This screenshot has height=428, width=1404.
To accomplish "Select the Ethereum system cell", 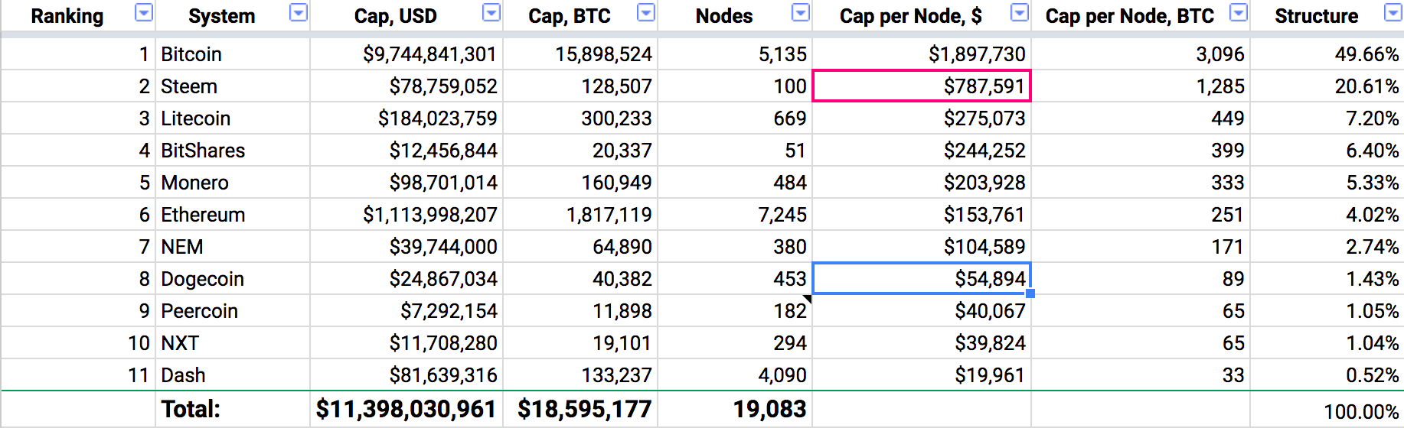I will tap(233, 215).
